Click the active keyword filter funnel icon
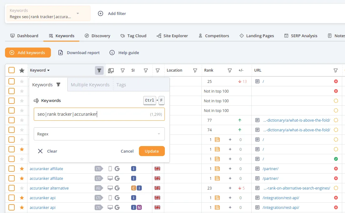This screenshot has height=213, width=345. point(99,70)
